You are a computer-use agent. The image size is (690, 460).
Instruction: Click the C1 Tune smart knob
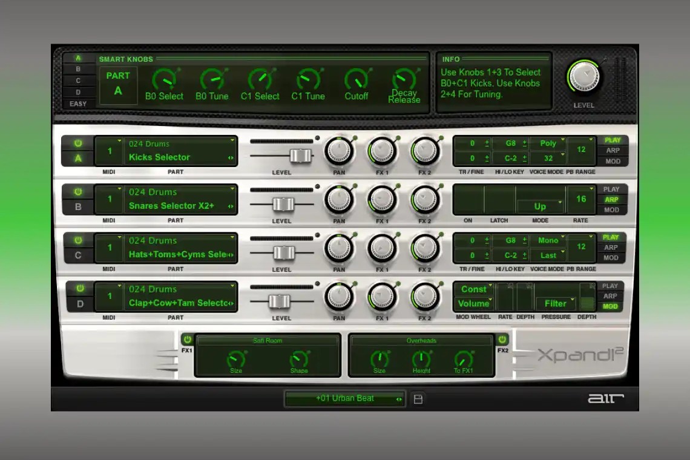tap(308, 80)
